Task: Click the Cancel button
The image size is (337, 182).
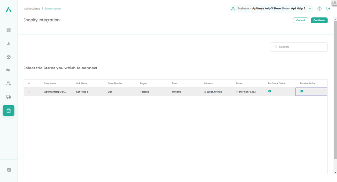Action: [x=300, y=20]
